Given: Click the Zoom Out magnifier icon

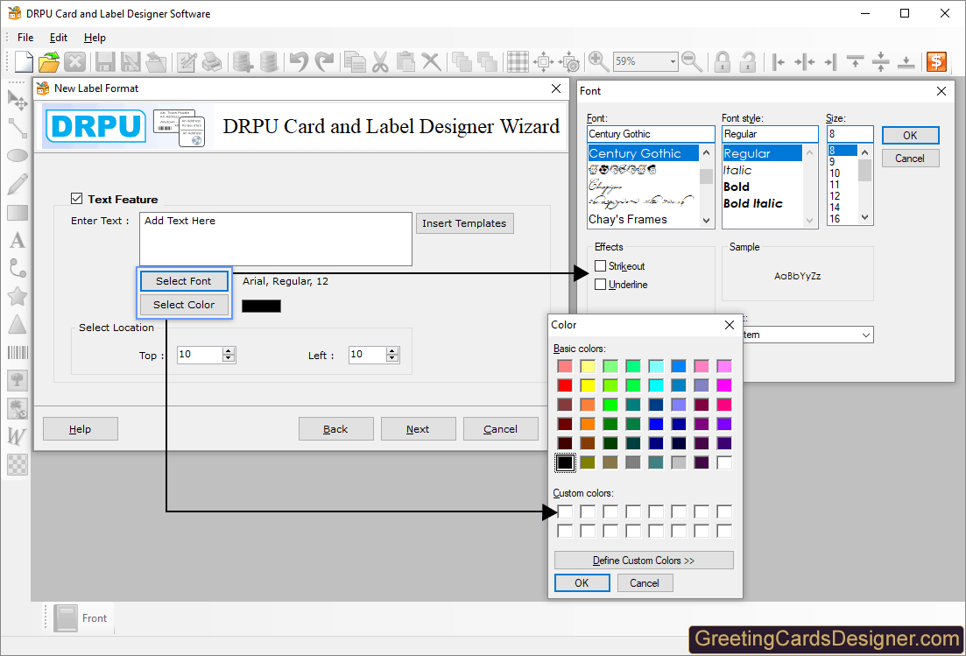Looking at the screenshot, I should tap(692, 61).
